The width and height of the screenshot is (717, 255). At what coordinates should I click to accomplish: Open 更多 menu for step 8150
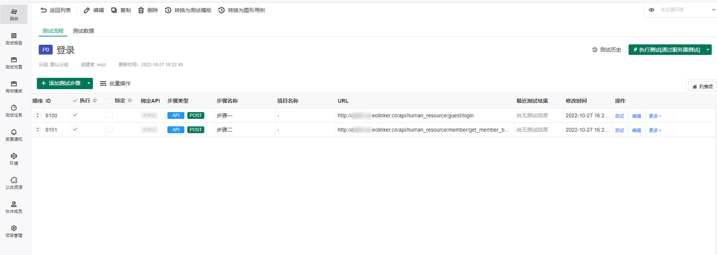pyautogui.click(x=655, y=116)
